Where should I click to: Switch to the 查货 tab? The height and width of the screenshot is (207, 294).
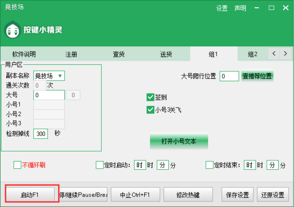click(x=119, y=54)
